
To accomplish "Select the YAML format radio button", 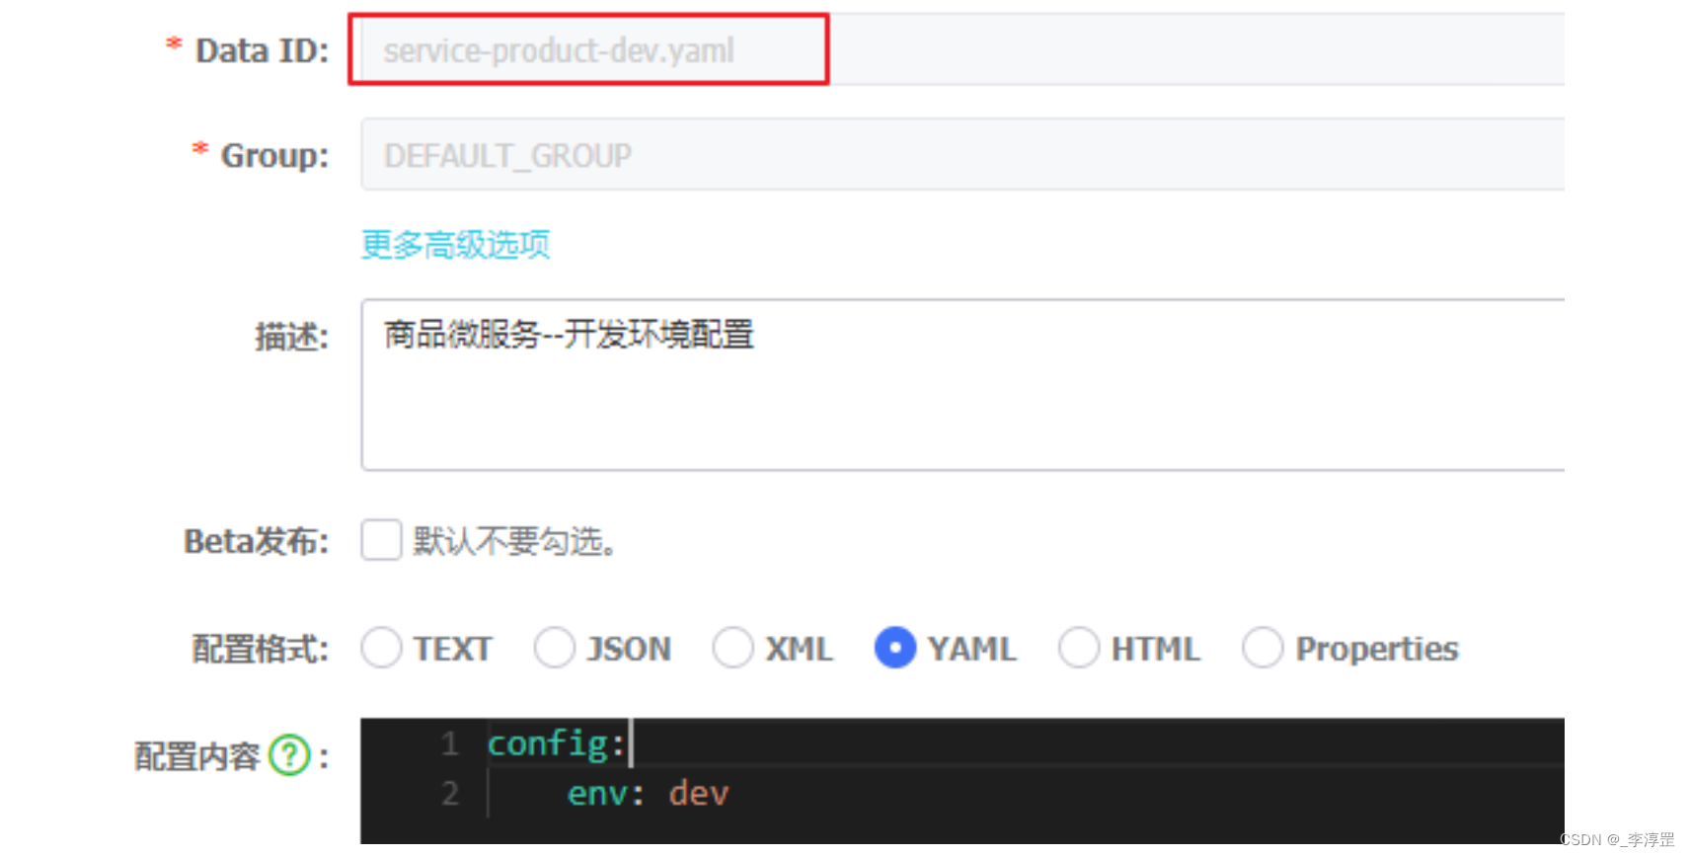I will pos(894,648).
